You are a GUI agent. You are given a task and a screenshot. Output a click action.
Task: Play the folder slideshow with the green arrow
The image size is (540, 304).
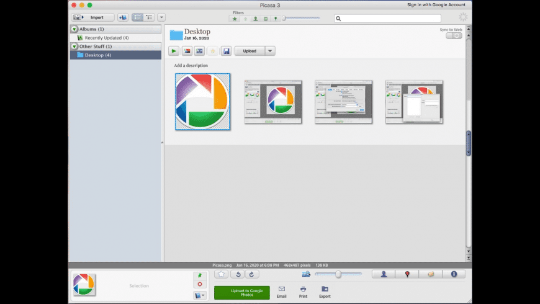(174, 51)
